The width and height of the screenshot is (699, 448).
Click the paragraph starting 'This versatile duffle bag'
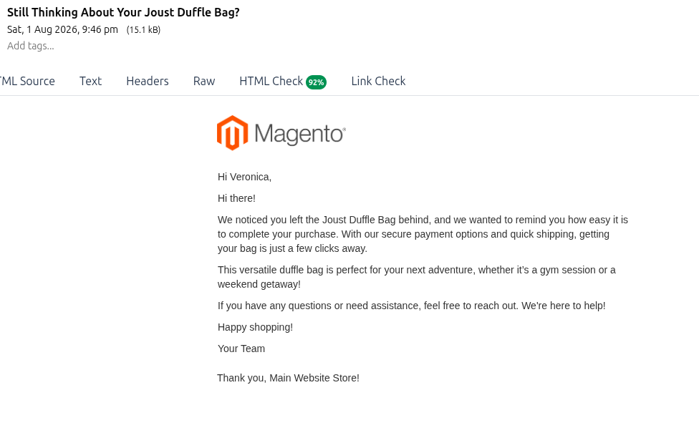click(416, 277)
